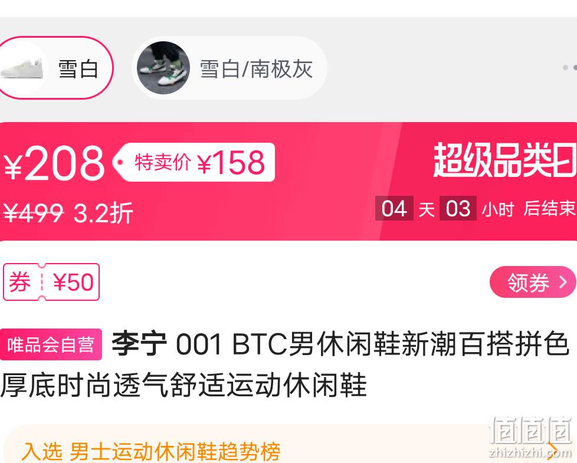
Task: Click 入选 男士运动休闲鞋趋势榜 link
Action: tap(151, 452)
